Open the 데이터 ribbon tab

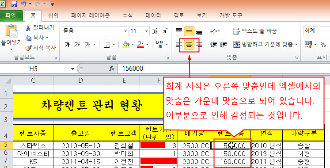tap(153, 15)
